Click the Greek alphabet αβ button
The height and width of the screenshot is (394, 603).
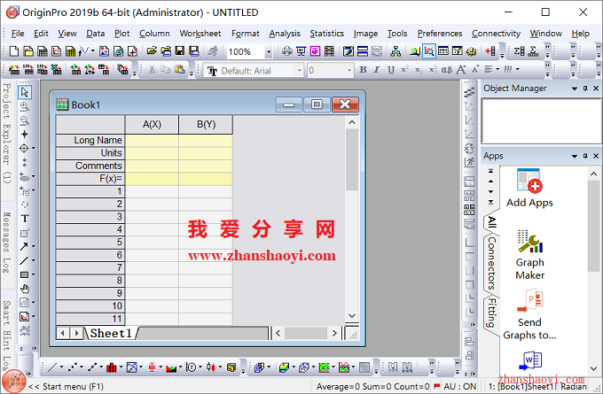point(446,70)
